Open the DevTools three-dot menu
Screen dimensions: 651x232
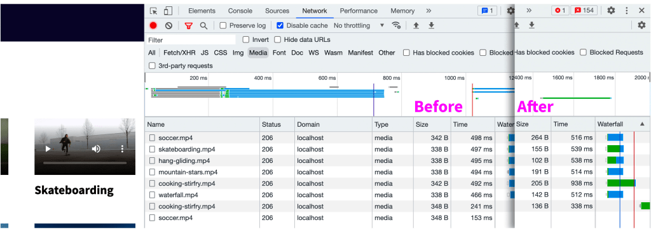pos(626,10)
